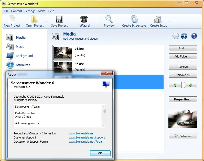
Task: Select the Media section camera icon
Action: pos(10,37)
